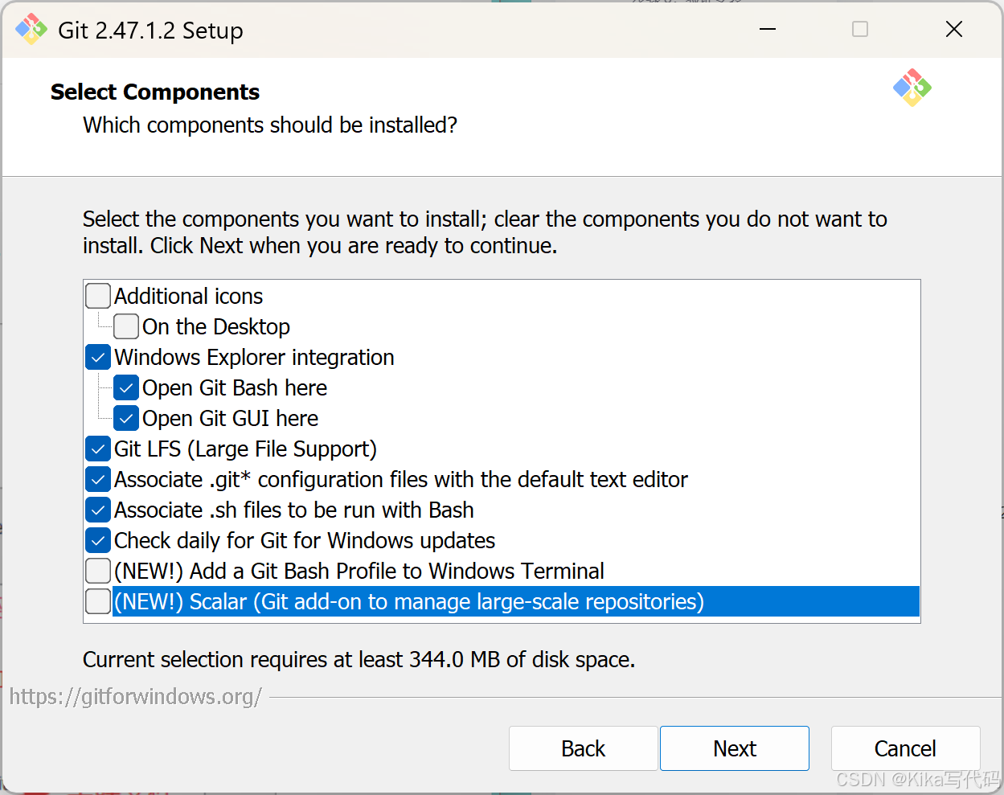The width and height of the screenshot is (1004, 795).
Task: Cancel the Git installation
Action: [x=905, y=748]
